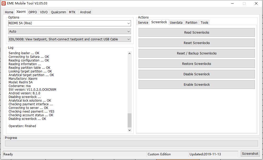The width and height of the screenshot is (263, 160).
Task: Click 'Analytical lock solutions ... OK' line
Action: [x=30, y=101]
